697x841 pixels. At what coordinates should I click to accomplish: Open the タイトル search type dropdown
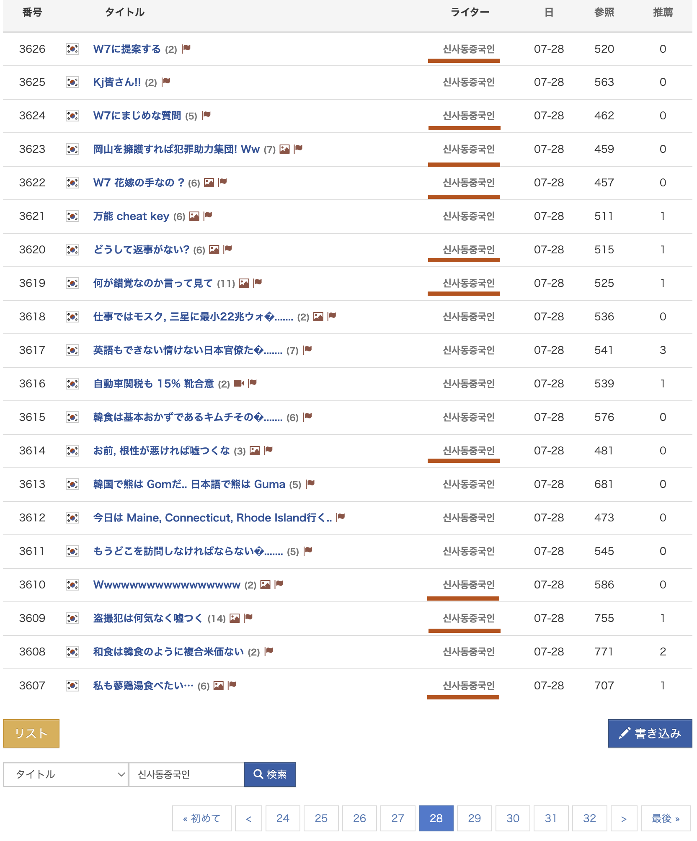click(x=66, y=774)
